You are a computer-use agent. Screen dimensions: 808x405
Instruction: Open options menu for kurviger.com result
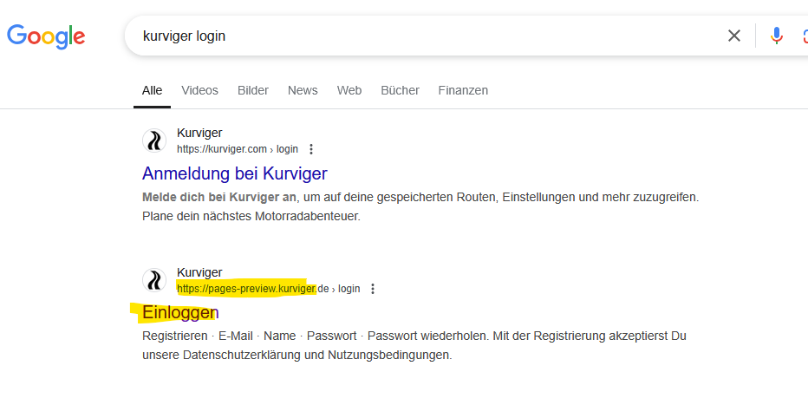pyautogui.click(x=310, y=149)
